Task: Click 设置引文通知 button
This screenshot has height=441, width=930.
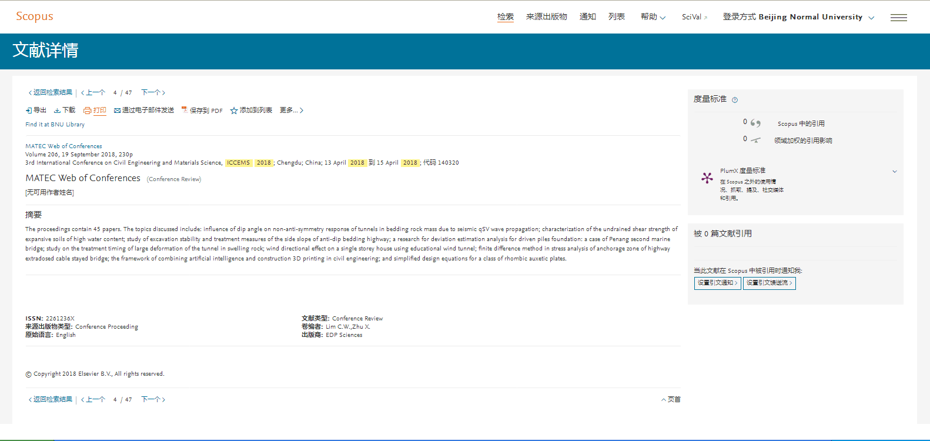Action: tap(718, 283)
